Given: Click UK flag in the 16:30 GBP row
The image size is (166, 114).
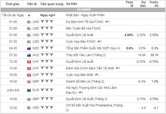Looking at the screenshot, I should [x=29, y=82].
